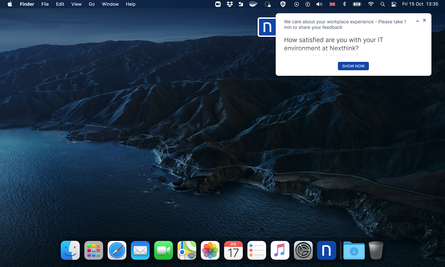Expand the Downloads folder stack in Dock
This screenshot has width=445, height=267.
point(354,250)
